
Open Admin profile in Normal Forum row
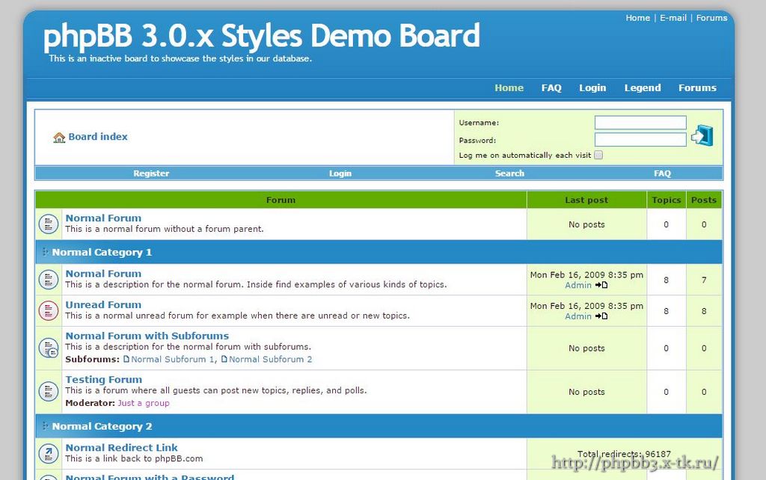tap(578, 285)
